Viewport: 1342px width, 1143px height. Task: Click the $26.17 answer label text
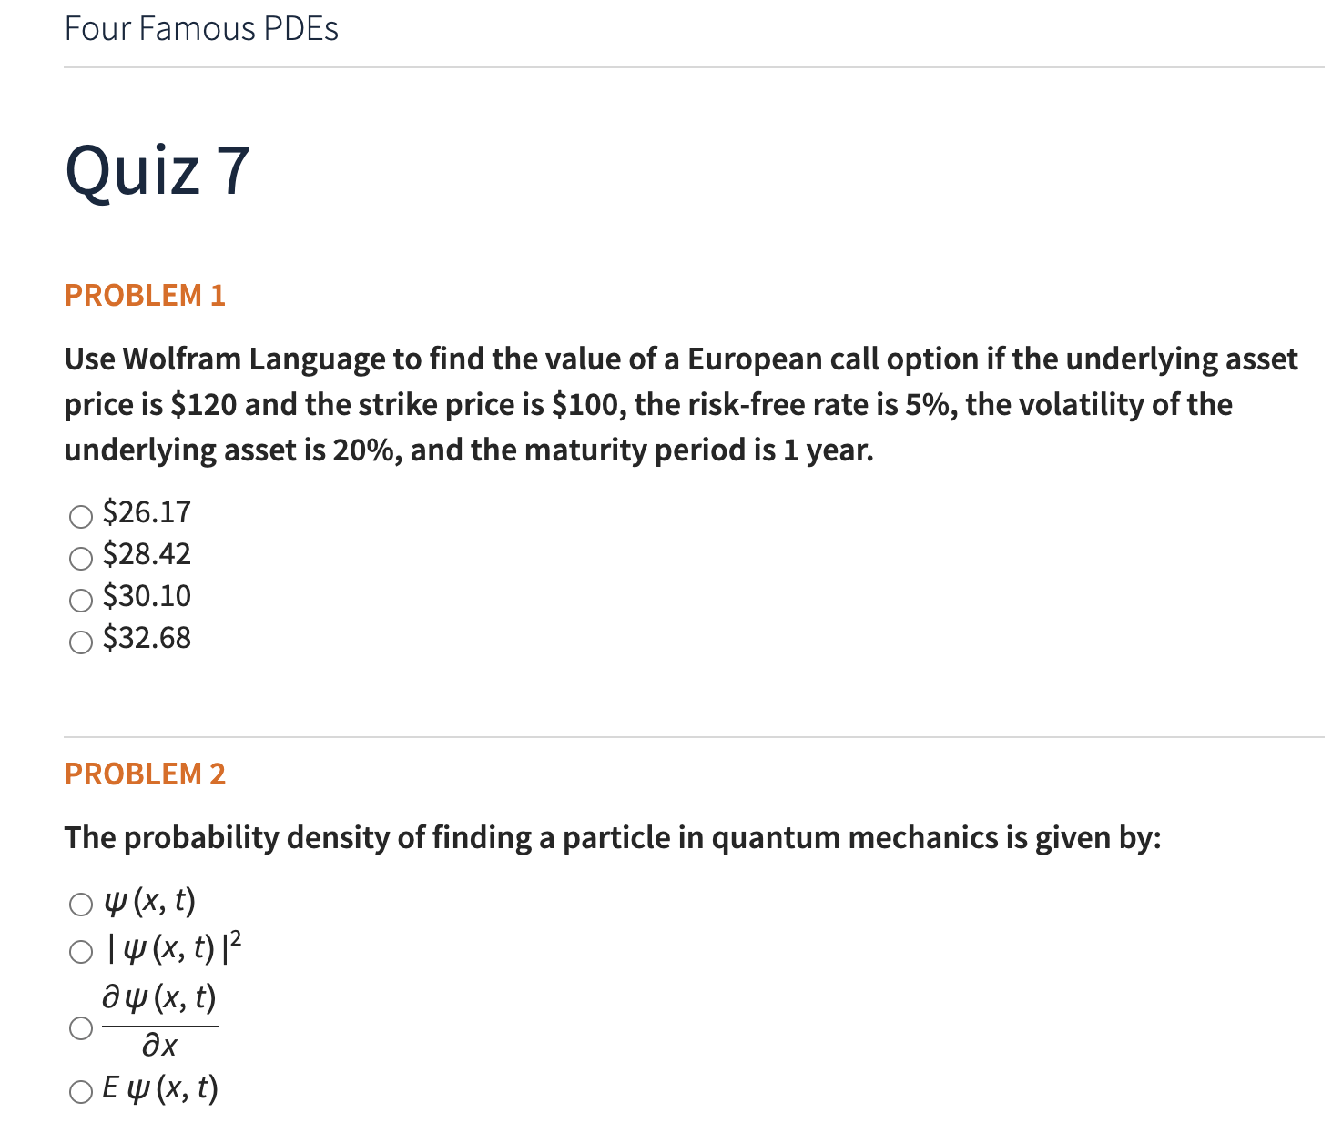pos(147,512)
